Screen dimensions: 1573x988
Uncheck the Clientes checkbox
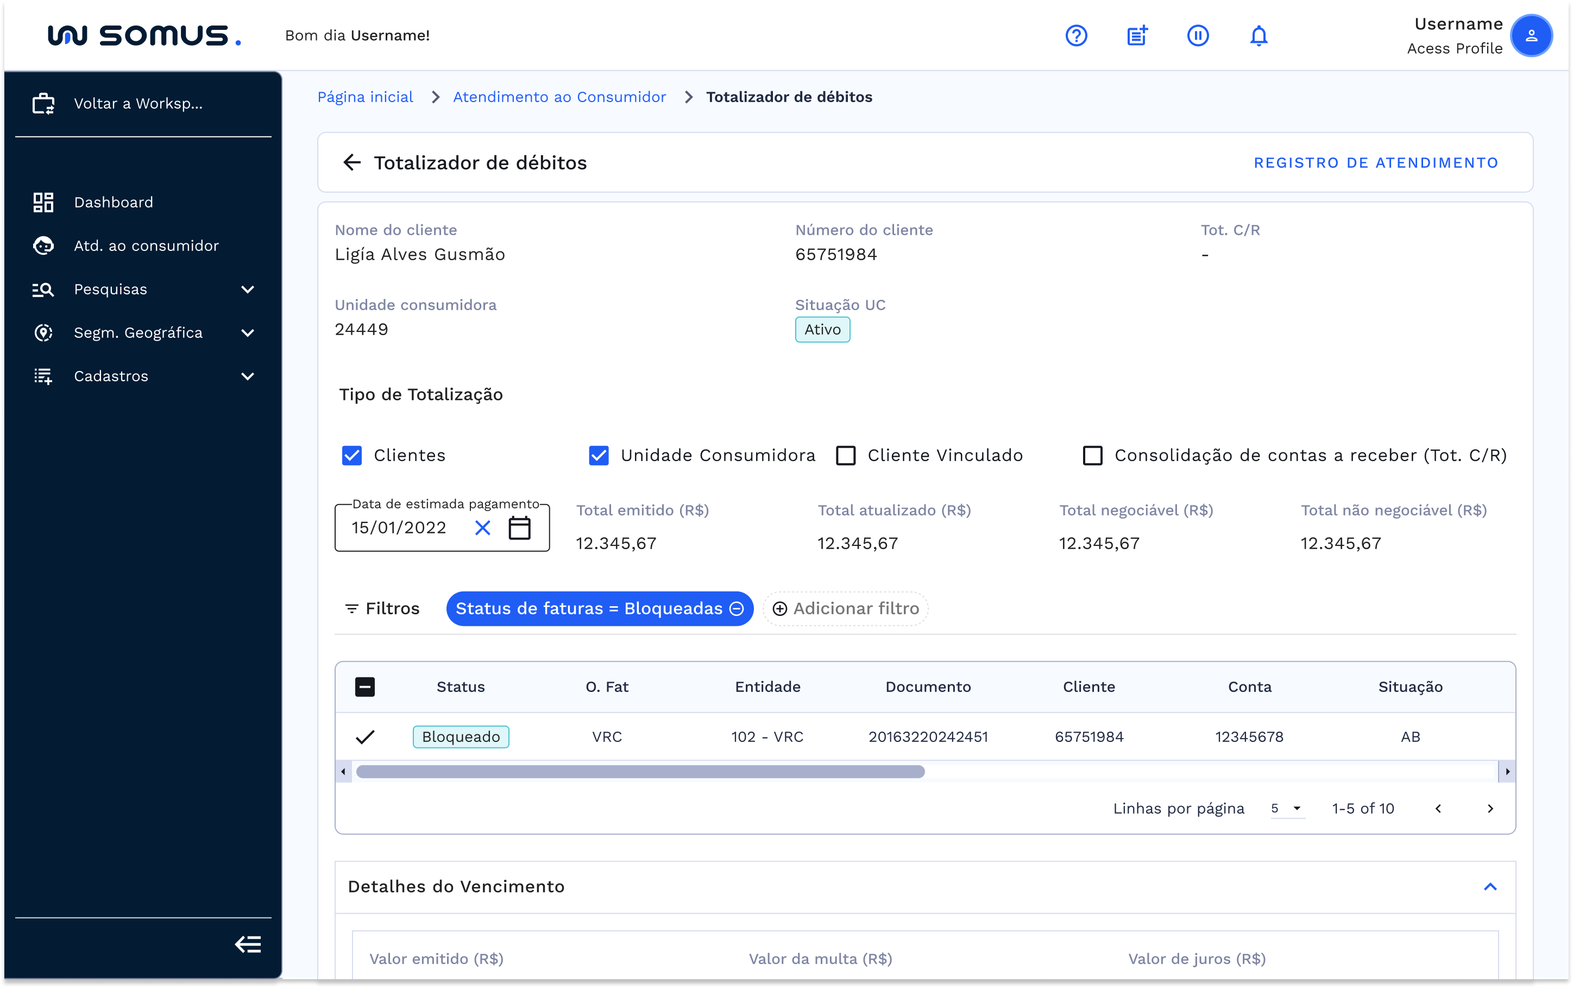click(351, 456)
